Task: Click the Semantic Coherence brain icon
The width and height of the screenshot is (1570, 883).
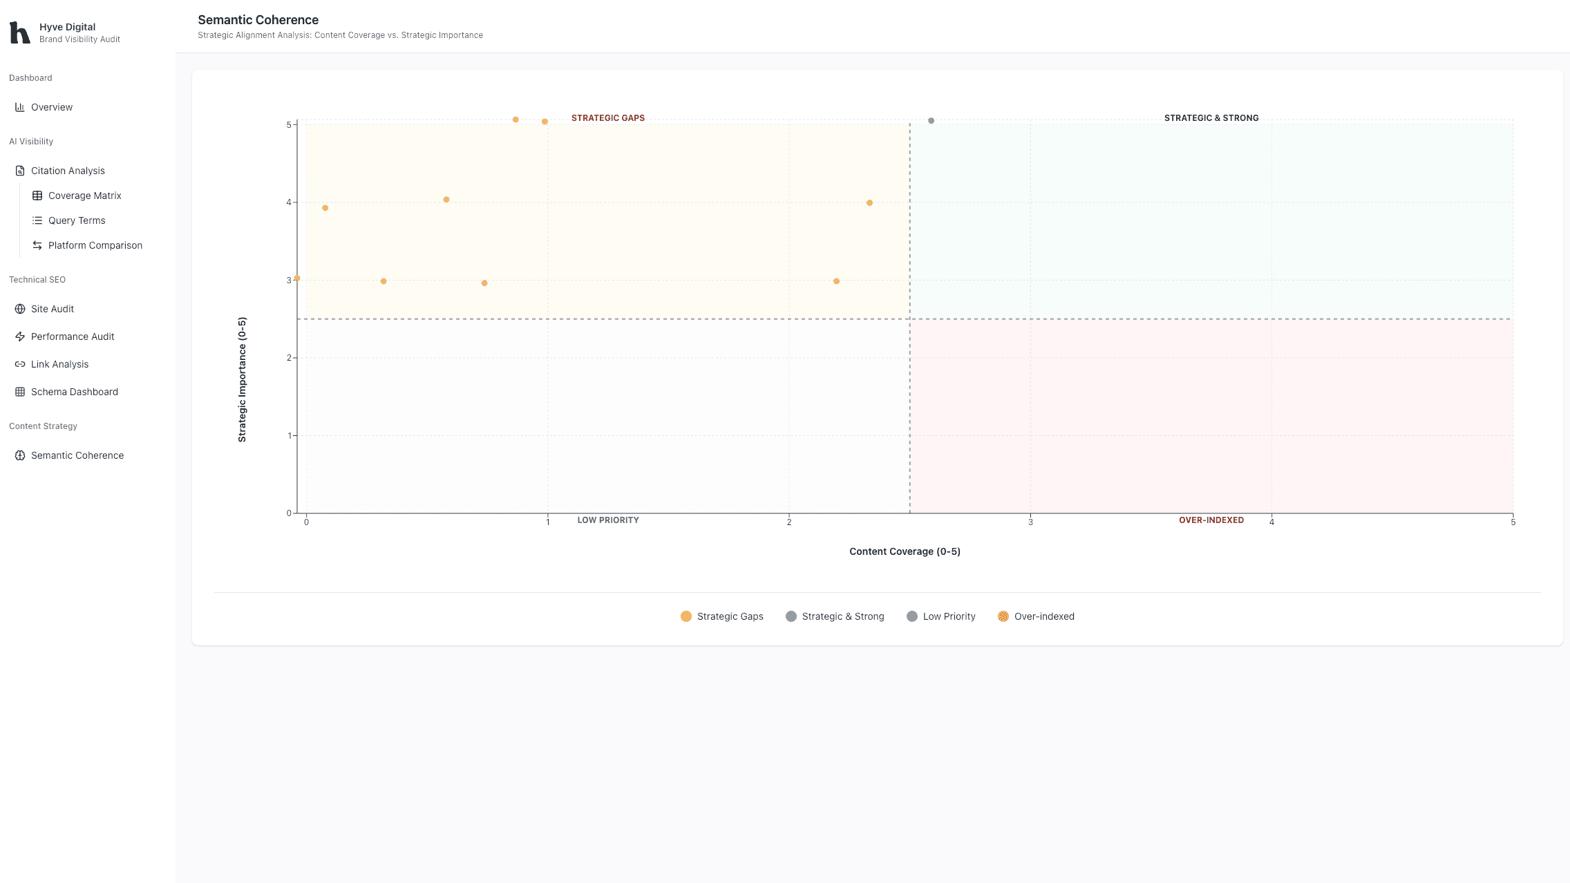Action: (20, 455)
